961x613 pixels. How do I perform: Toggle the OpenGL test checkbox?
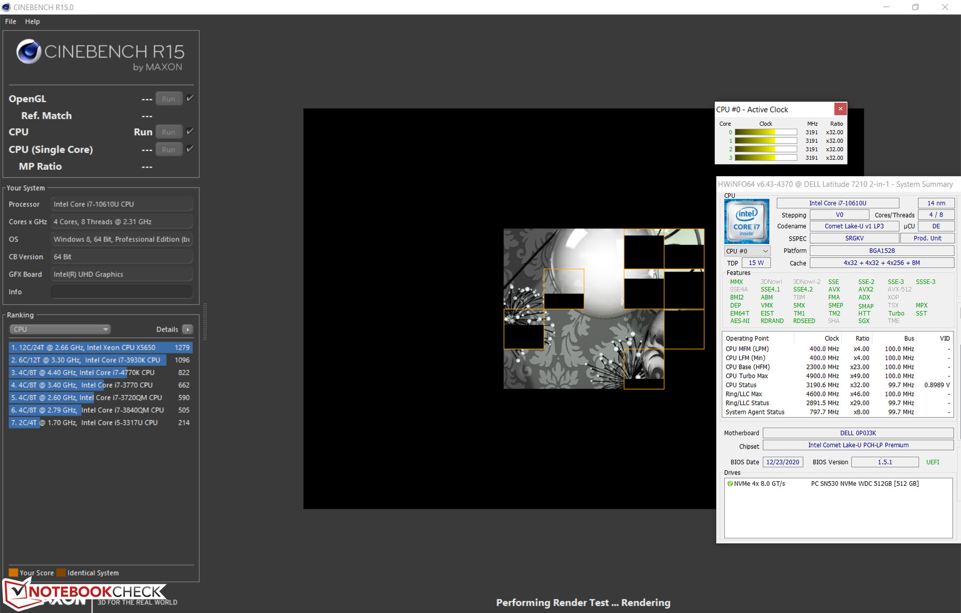(x=189, y=98)
